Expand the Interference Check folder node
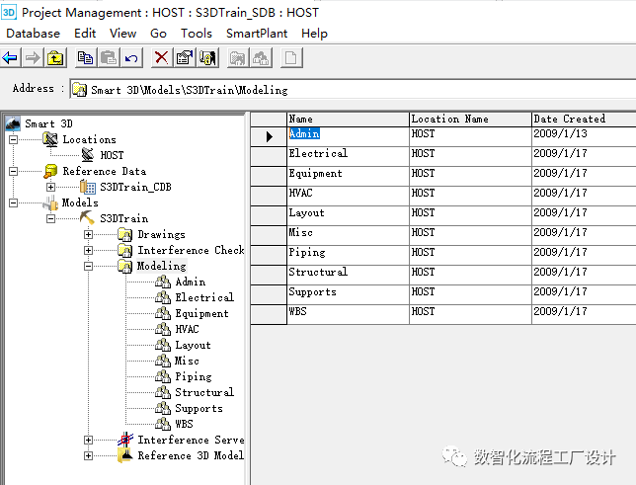The height and width of the screenshot is (485, 636). (88, 251)
